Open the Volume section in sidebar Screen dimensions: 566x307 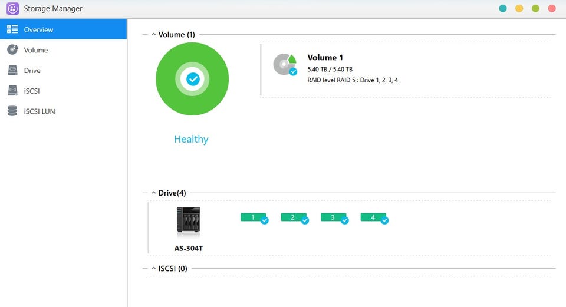[x=35, y=50]
